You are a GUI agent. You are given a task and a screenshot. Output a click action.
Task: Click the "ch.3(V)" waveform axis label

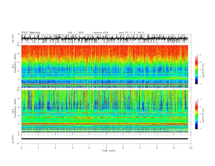[x=13, y=139]
